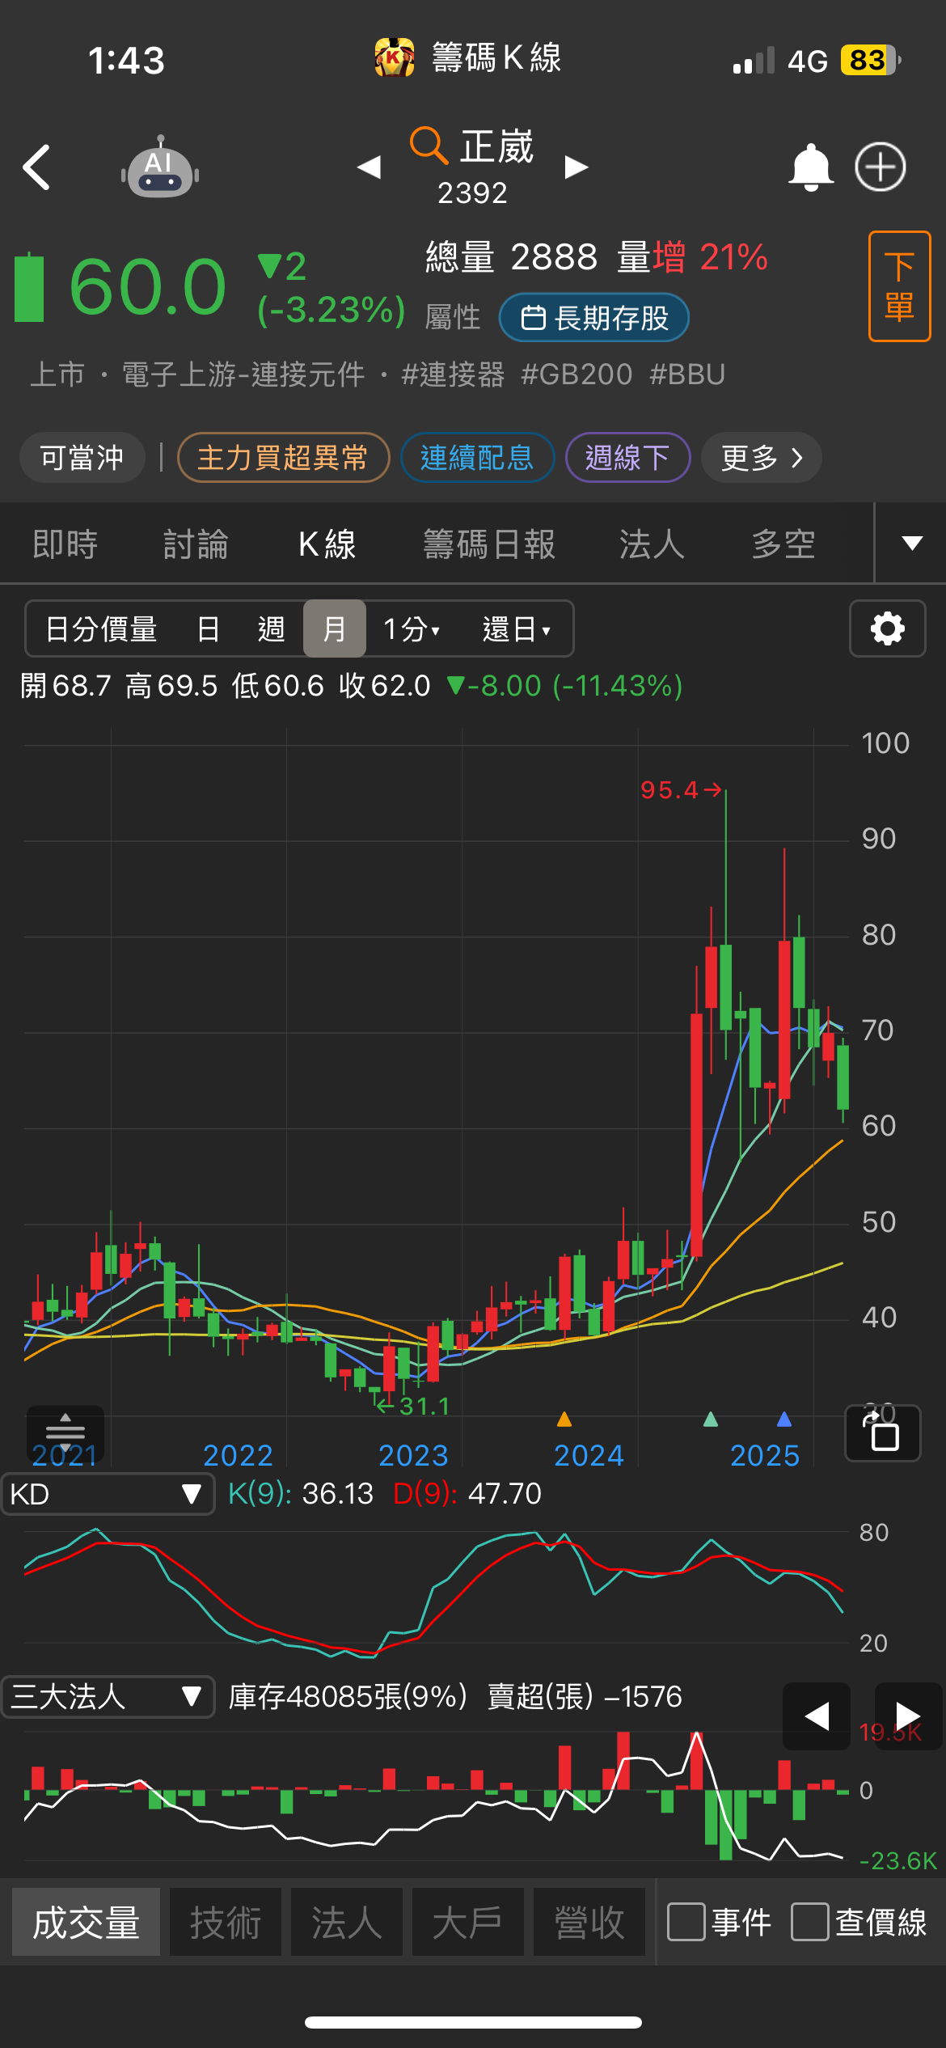This screenshot has width=946, height=2048.
Task: Tap the 長期存股 attribute tag
Action: (594, 318)
